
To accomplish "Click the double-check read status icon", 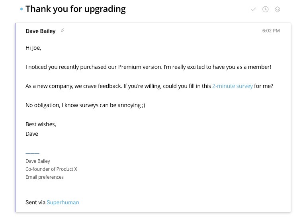I will (x=62, y=31).
